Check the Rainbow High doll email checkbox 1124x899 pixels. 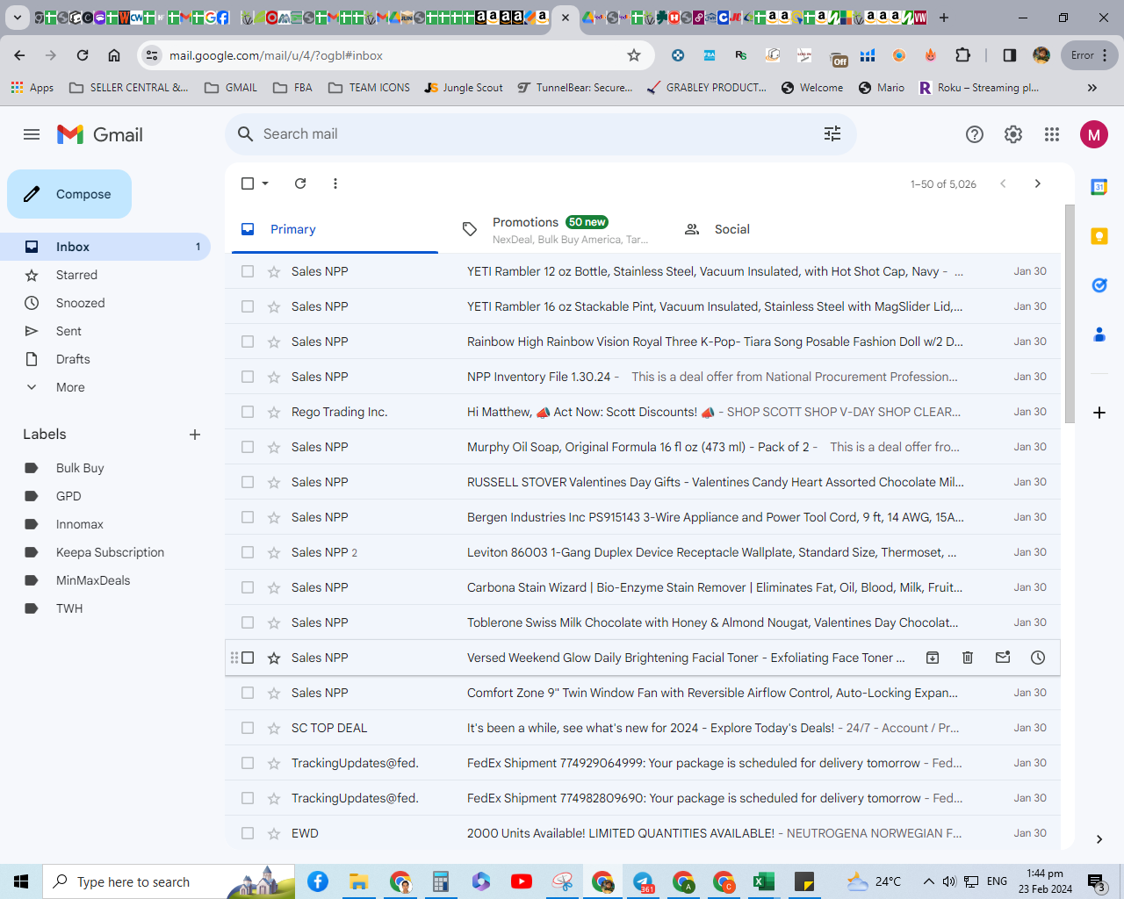pyautogui.click(x=248, y=342)
